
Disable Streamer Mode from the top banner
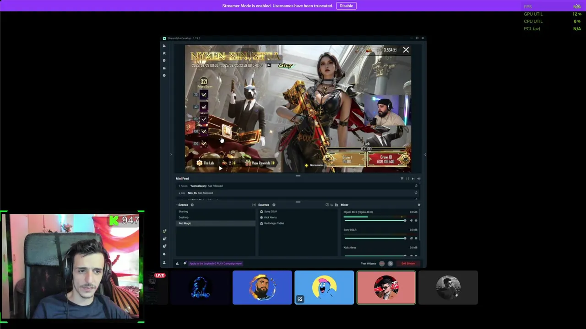(x=346, y=6)
